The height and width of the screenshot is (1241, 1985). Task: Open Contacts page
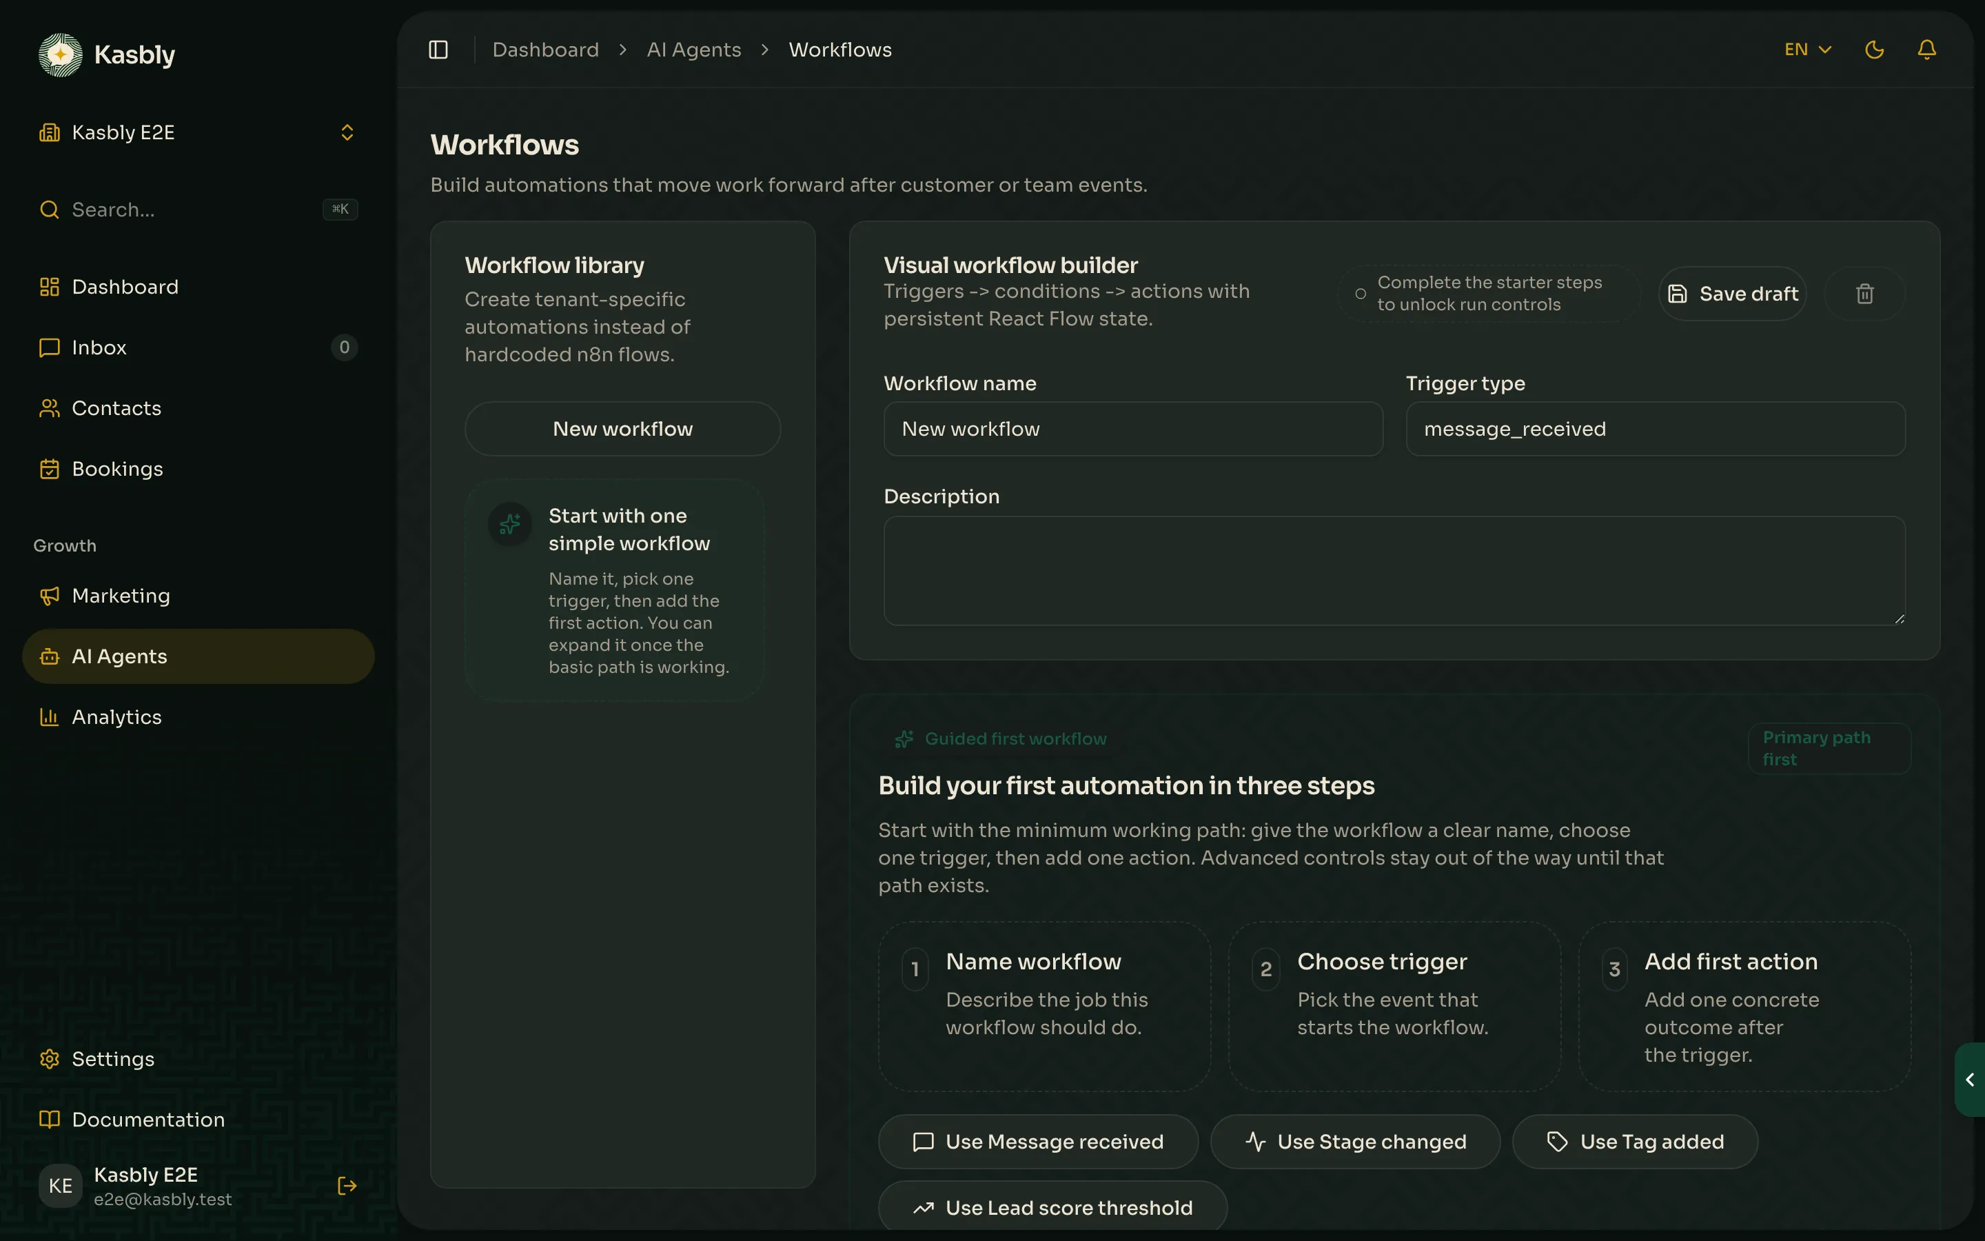[198, 408]
